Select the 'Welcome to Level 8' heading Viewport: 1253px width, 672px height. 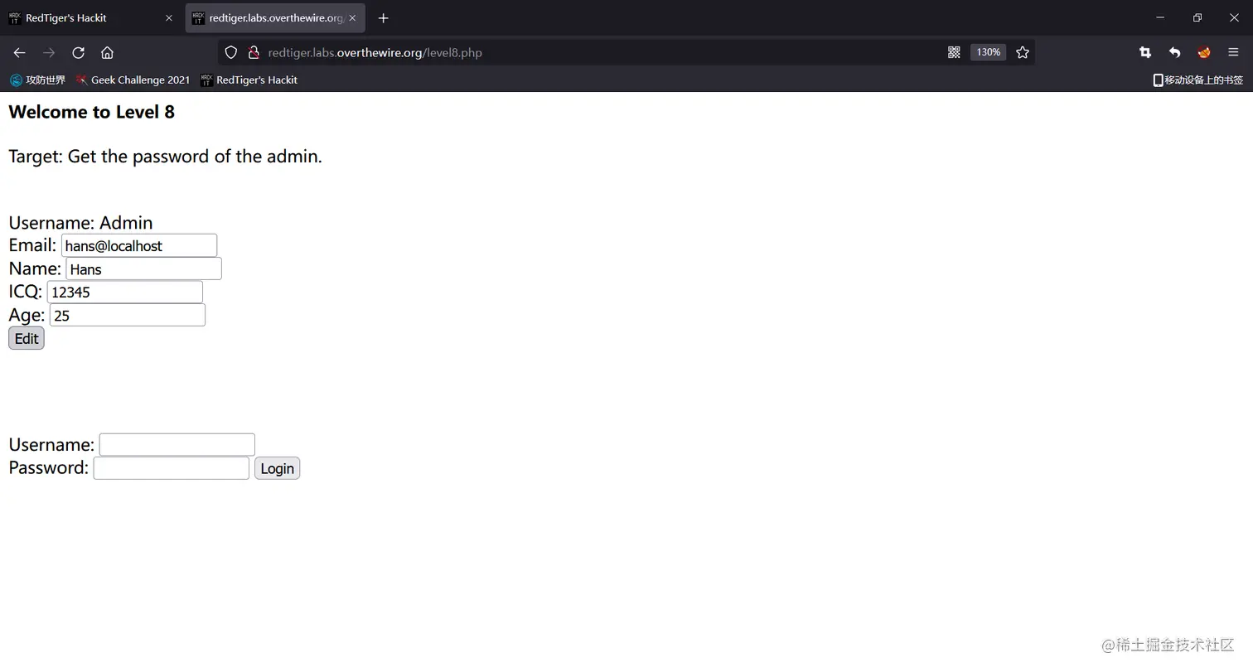point(91,112)
